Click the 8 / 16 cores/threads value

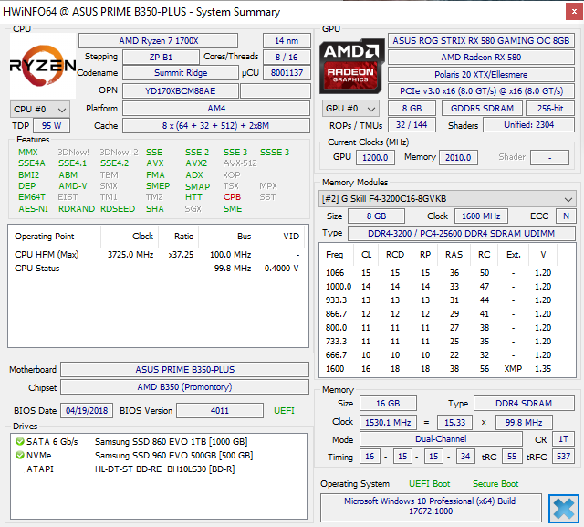[x=287, y=57]
